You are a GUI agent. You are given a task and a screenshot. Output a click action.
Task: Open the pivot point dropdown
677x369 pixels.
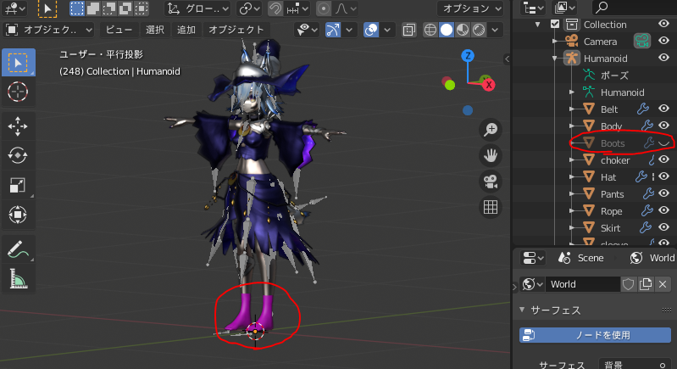(250, 8)
